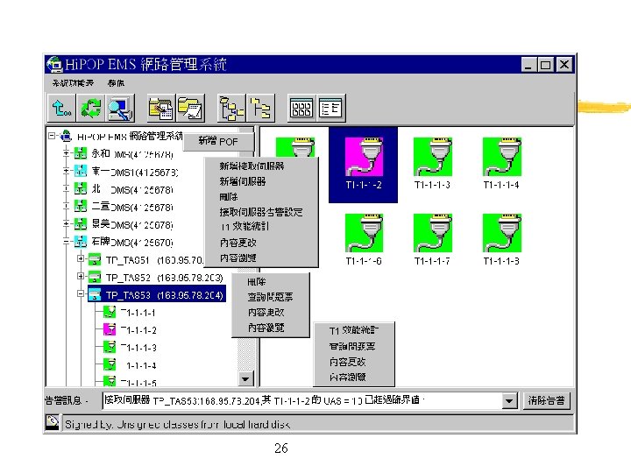Choose 查詢問題單 in the middle context menu
The height and width of the screenshot is (473, 631).
pos(271,297)
